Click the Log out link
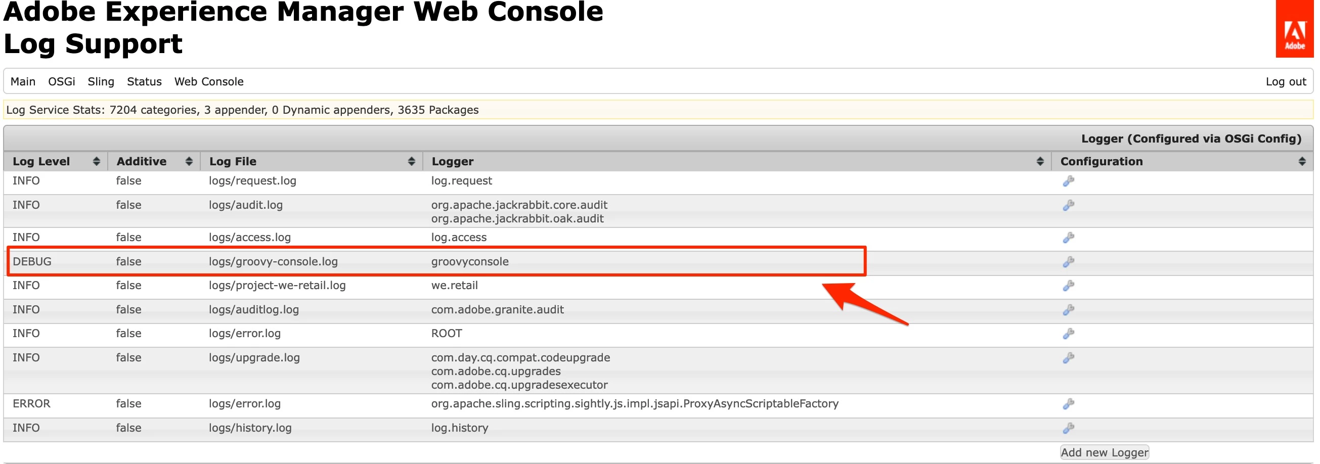The width and height of the screenshot is (1320, 464). point(1286,81)
